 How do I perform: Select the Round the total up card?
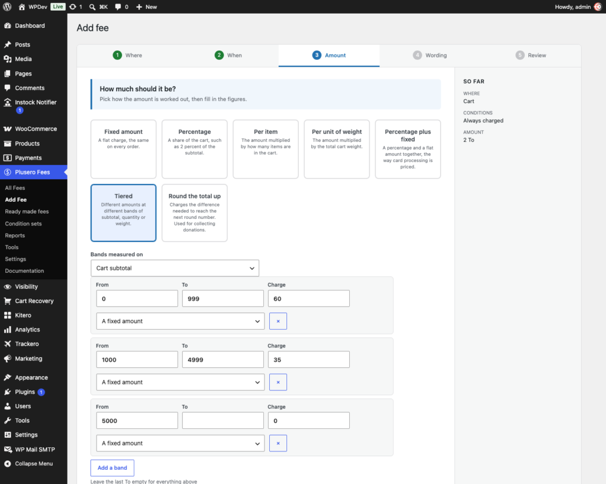point(194,213)
